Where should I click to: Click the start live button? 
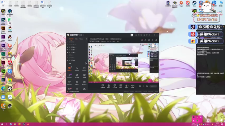pyautogui.click(x=153, y=86)
